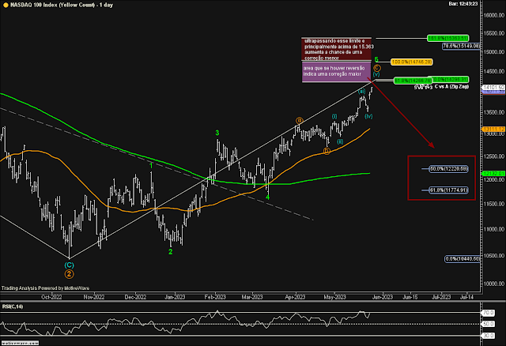Click the orange circled c wave label

377,68
